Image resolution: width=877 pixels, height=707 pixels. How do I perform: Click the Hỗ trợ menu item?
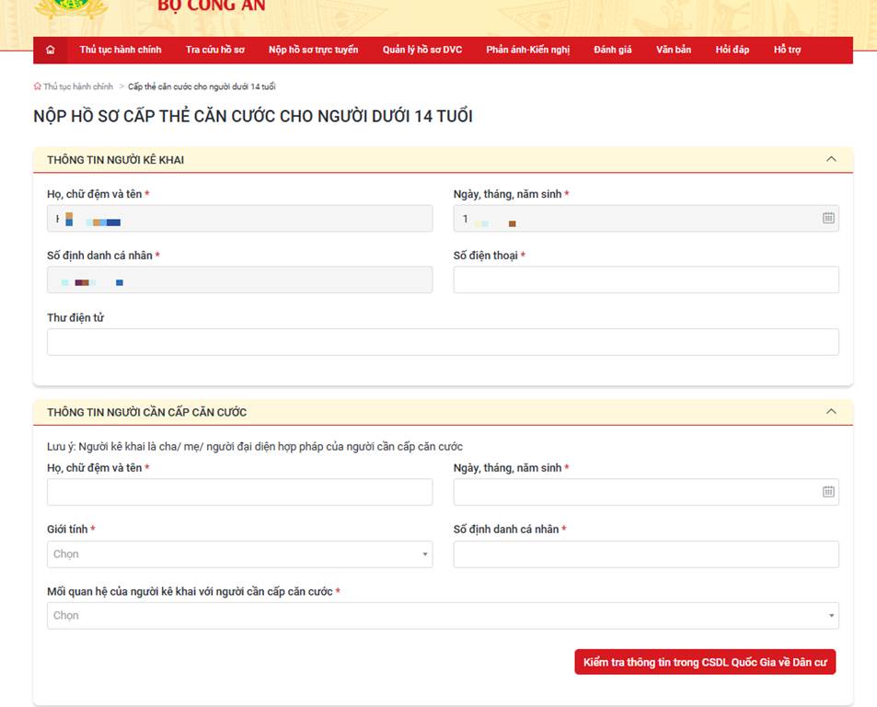pos(787,50)
